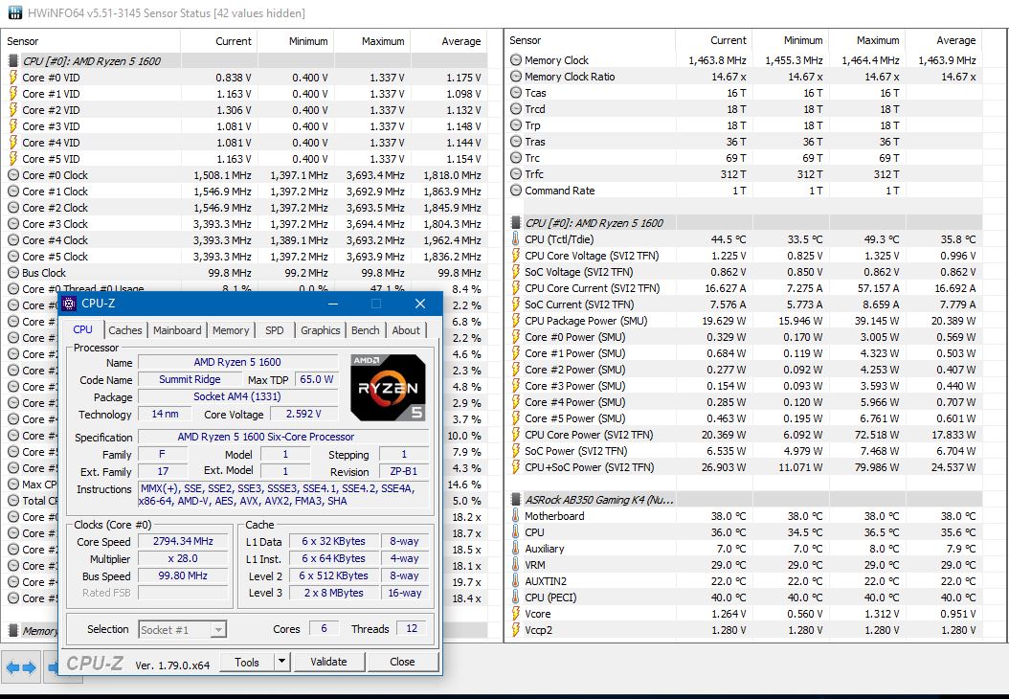
Task: Click the lightning icon beside Vcore row
Action: pos(515,614)
